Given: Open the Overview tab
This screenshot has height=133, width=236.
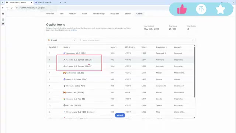Looking at the screenshot, I should pyautogui.click(x=50, y=14).
